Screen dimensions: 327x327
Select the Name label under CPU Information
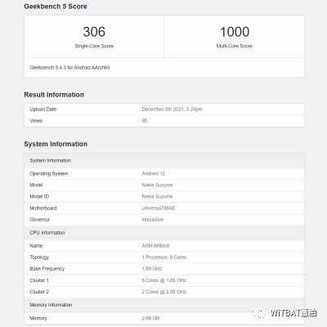pyautogui.click(x=36, y=246)
